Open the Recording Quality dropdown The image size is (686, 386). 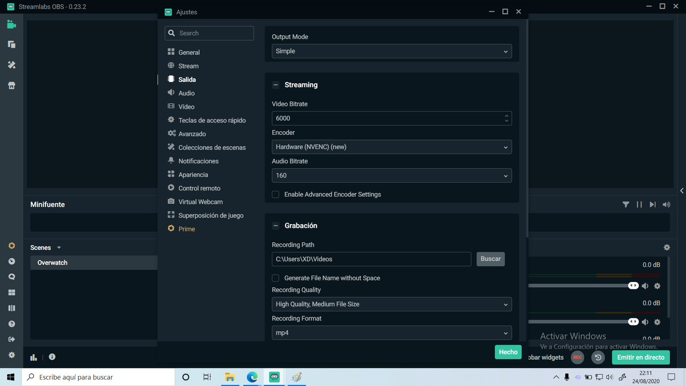pos(392,304)
